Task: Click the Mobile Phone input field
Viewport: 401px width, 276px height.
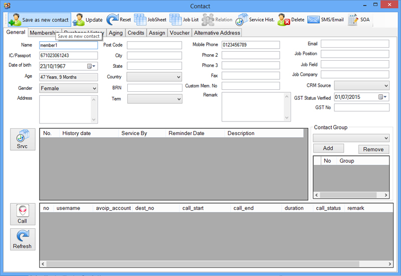Action: [x=251, y=45]
